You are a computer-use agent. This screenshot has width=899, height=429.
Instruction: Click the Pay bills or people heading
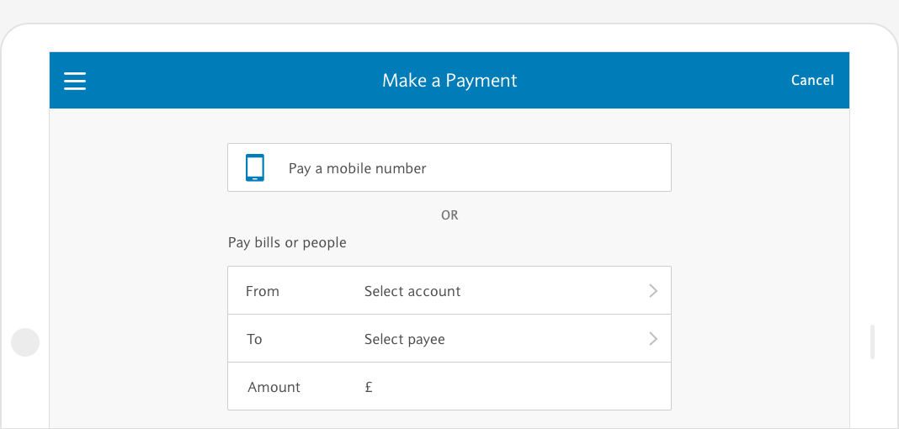(287, 243)
